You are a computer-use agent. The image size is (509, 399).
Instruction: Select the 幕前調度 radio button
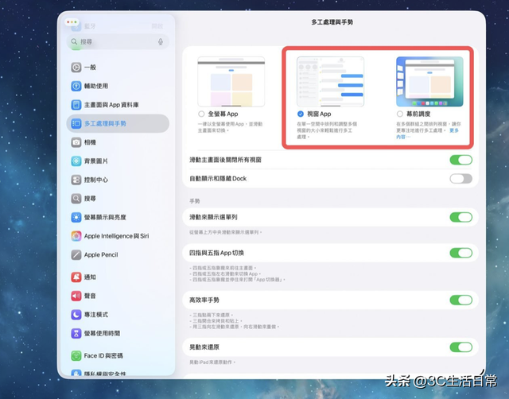pos(399,114)
